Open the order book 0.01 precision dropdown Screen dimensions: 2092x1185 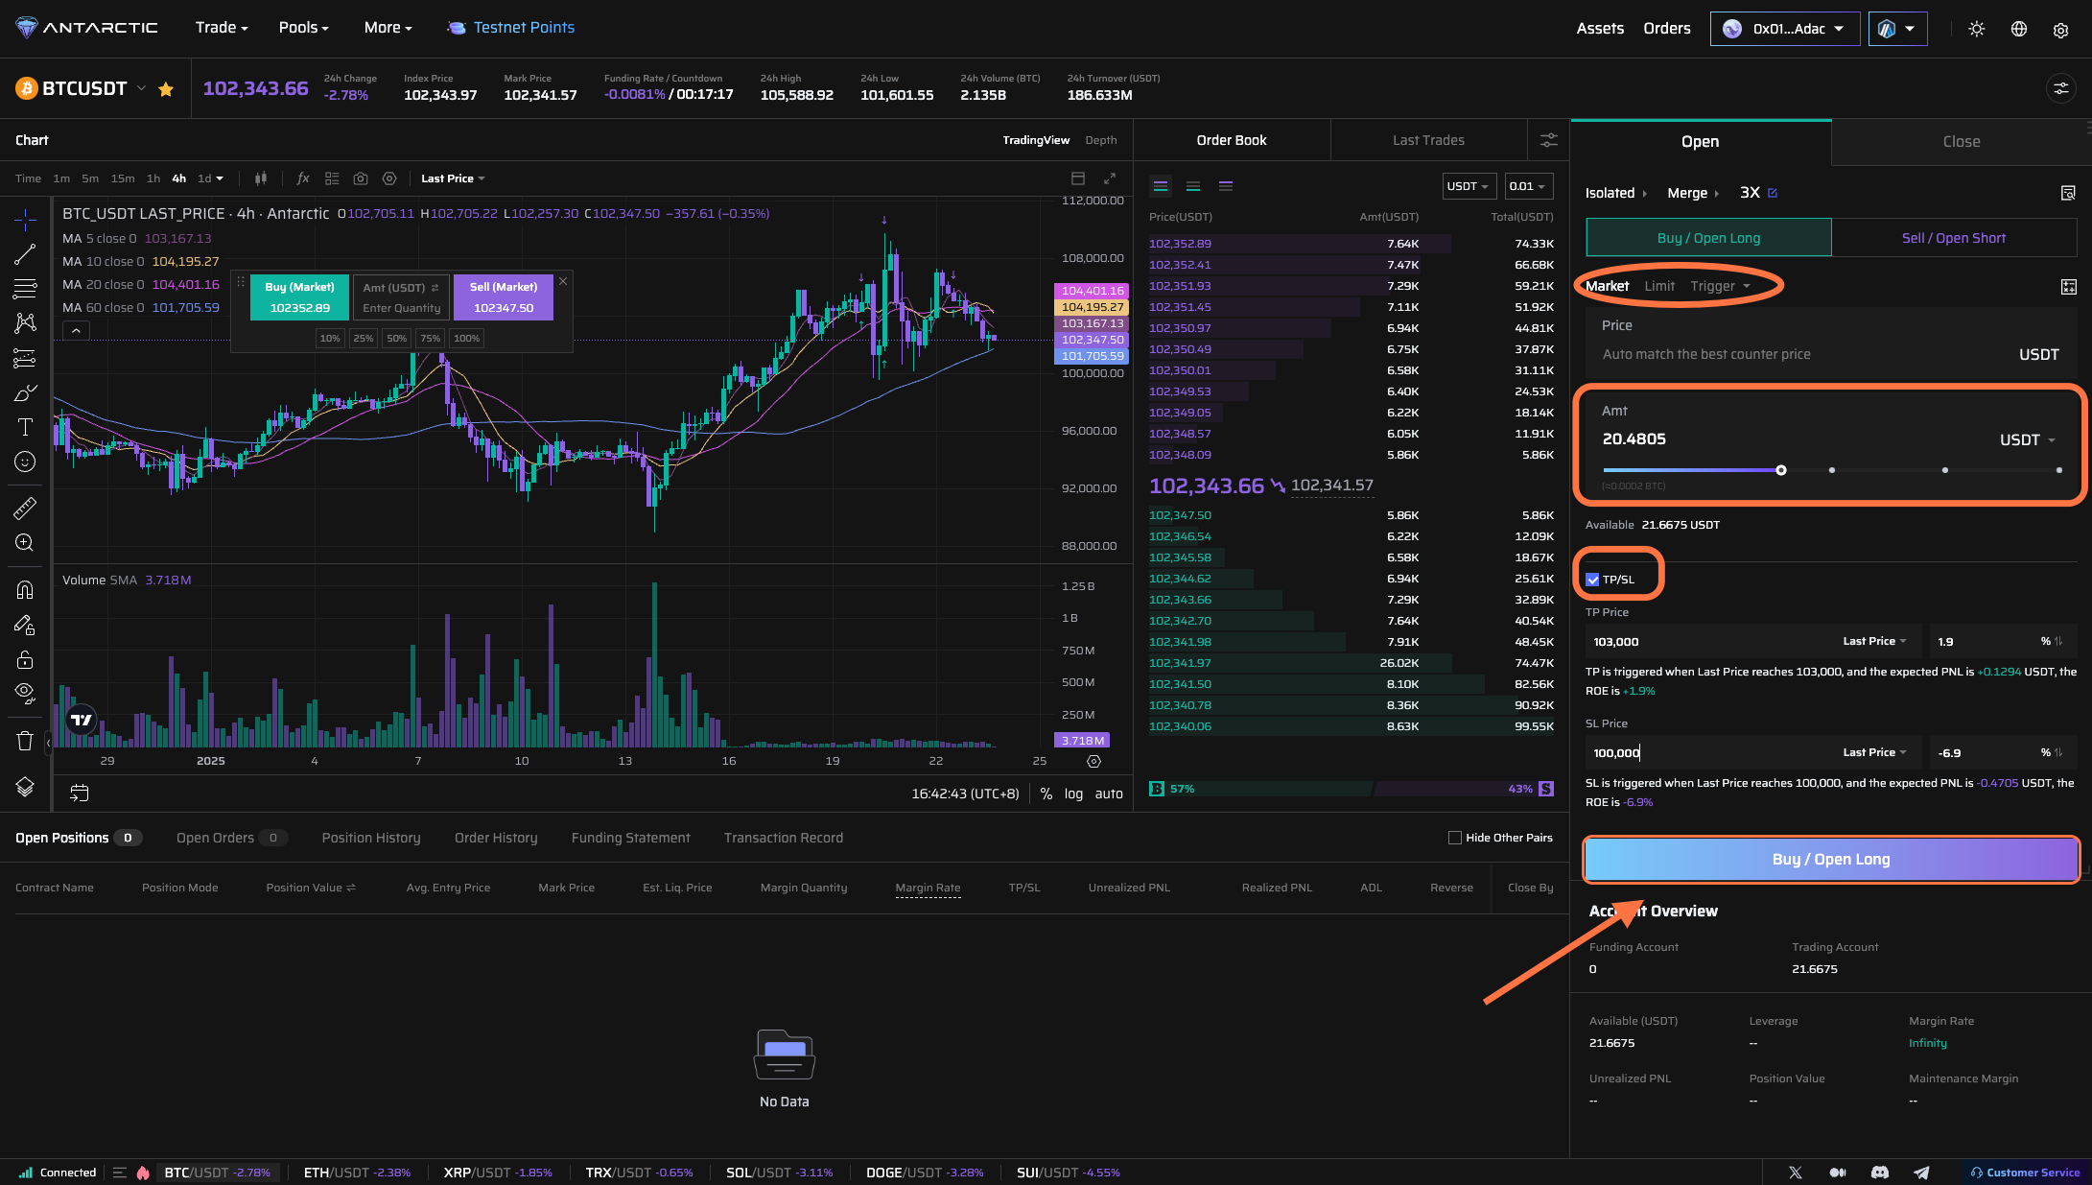(1527, 186)
